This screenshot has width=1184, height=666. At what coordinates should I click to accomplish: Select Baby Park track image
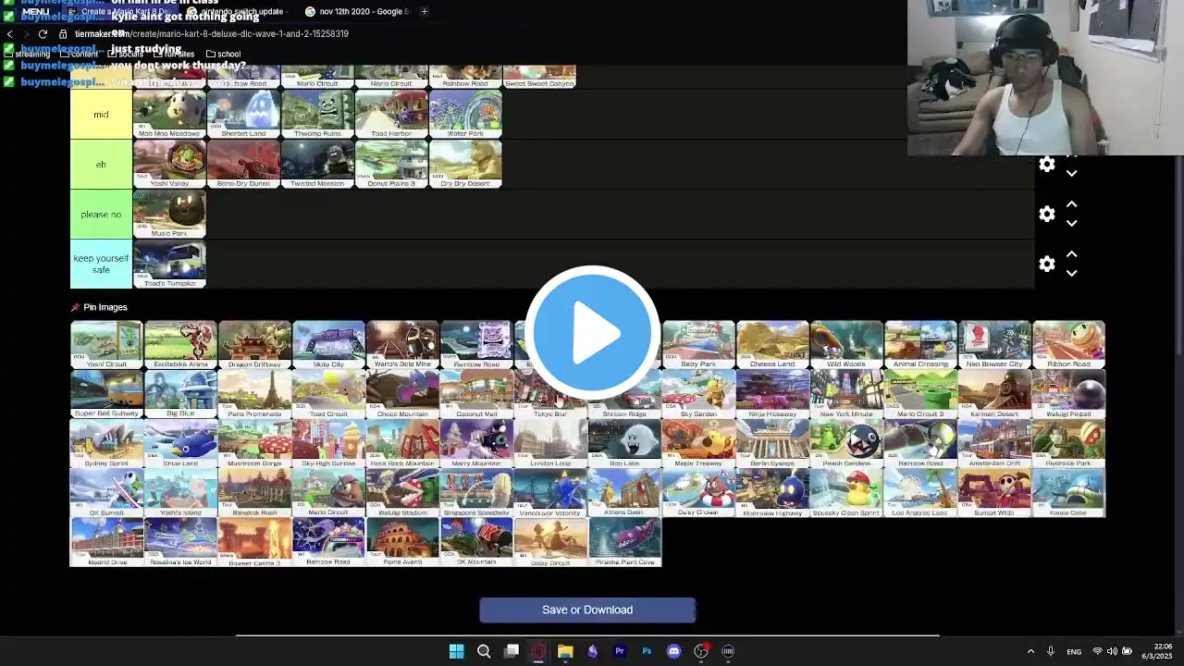698,344
